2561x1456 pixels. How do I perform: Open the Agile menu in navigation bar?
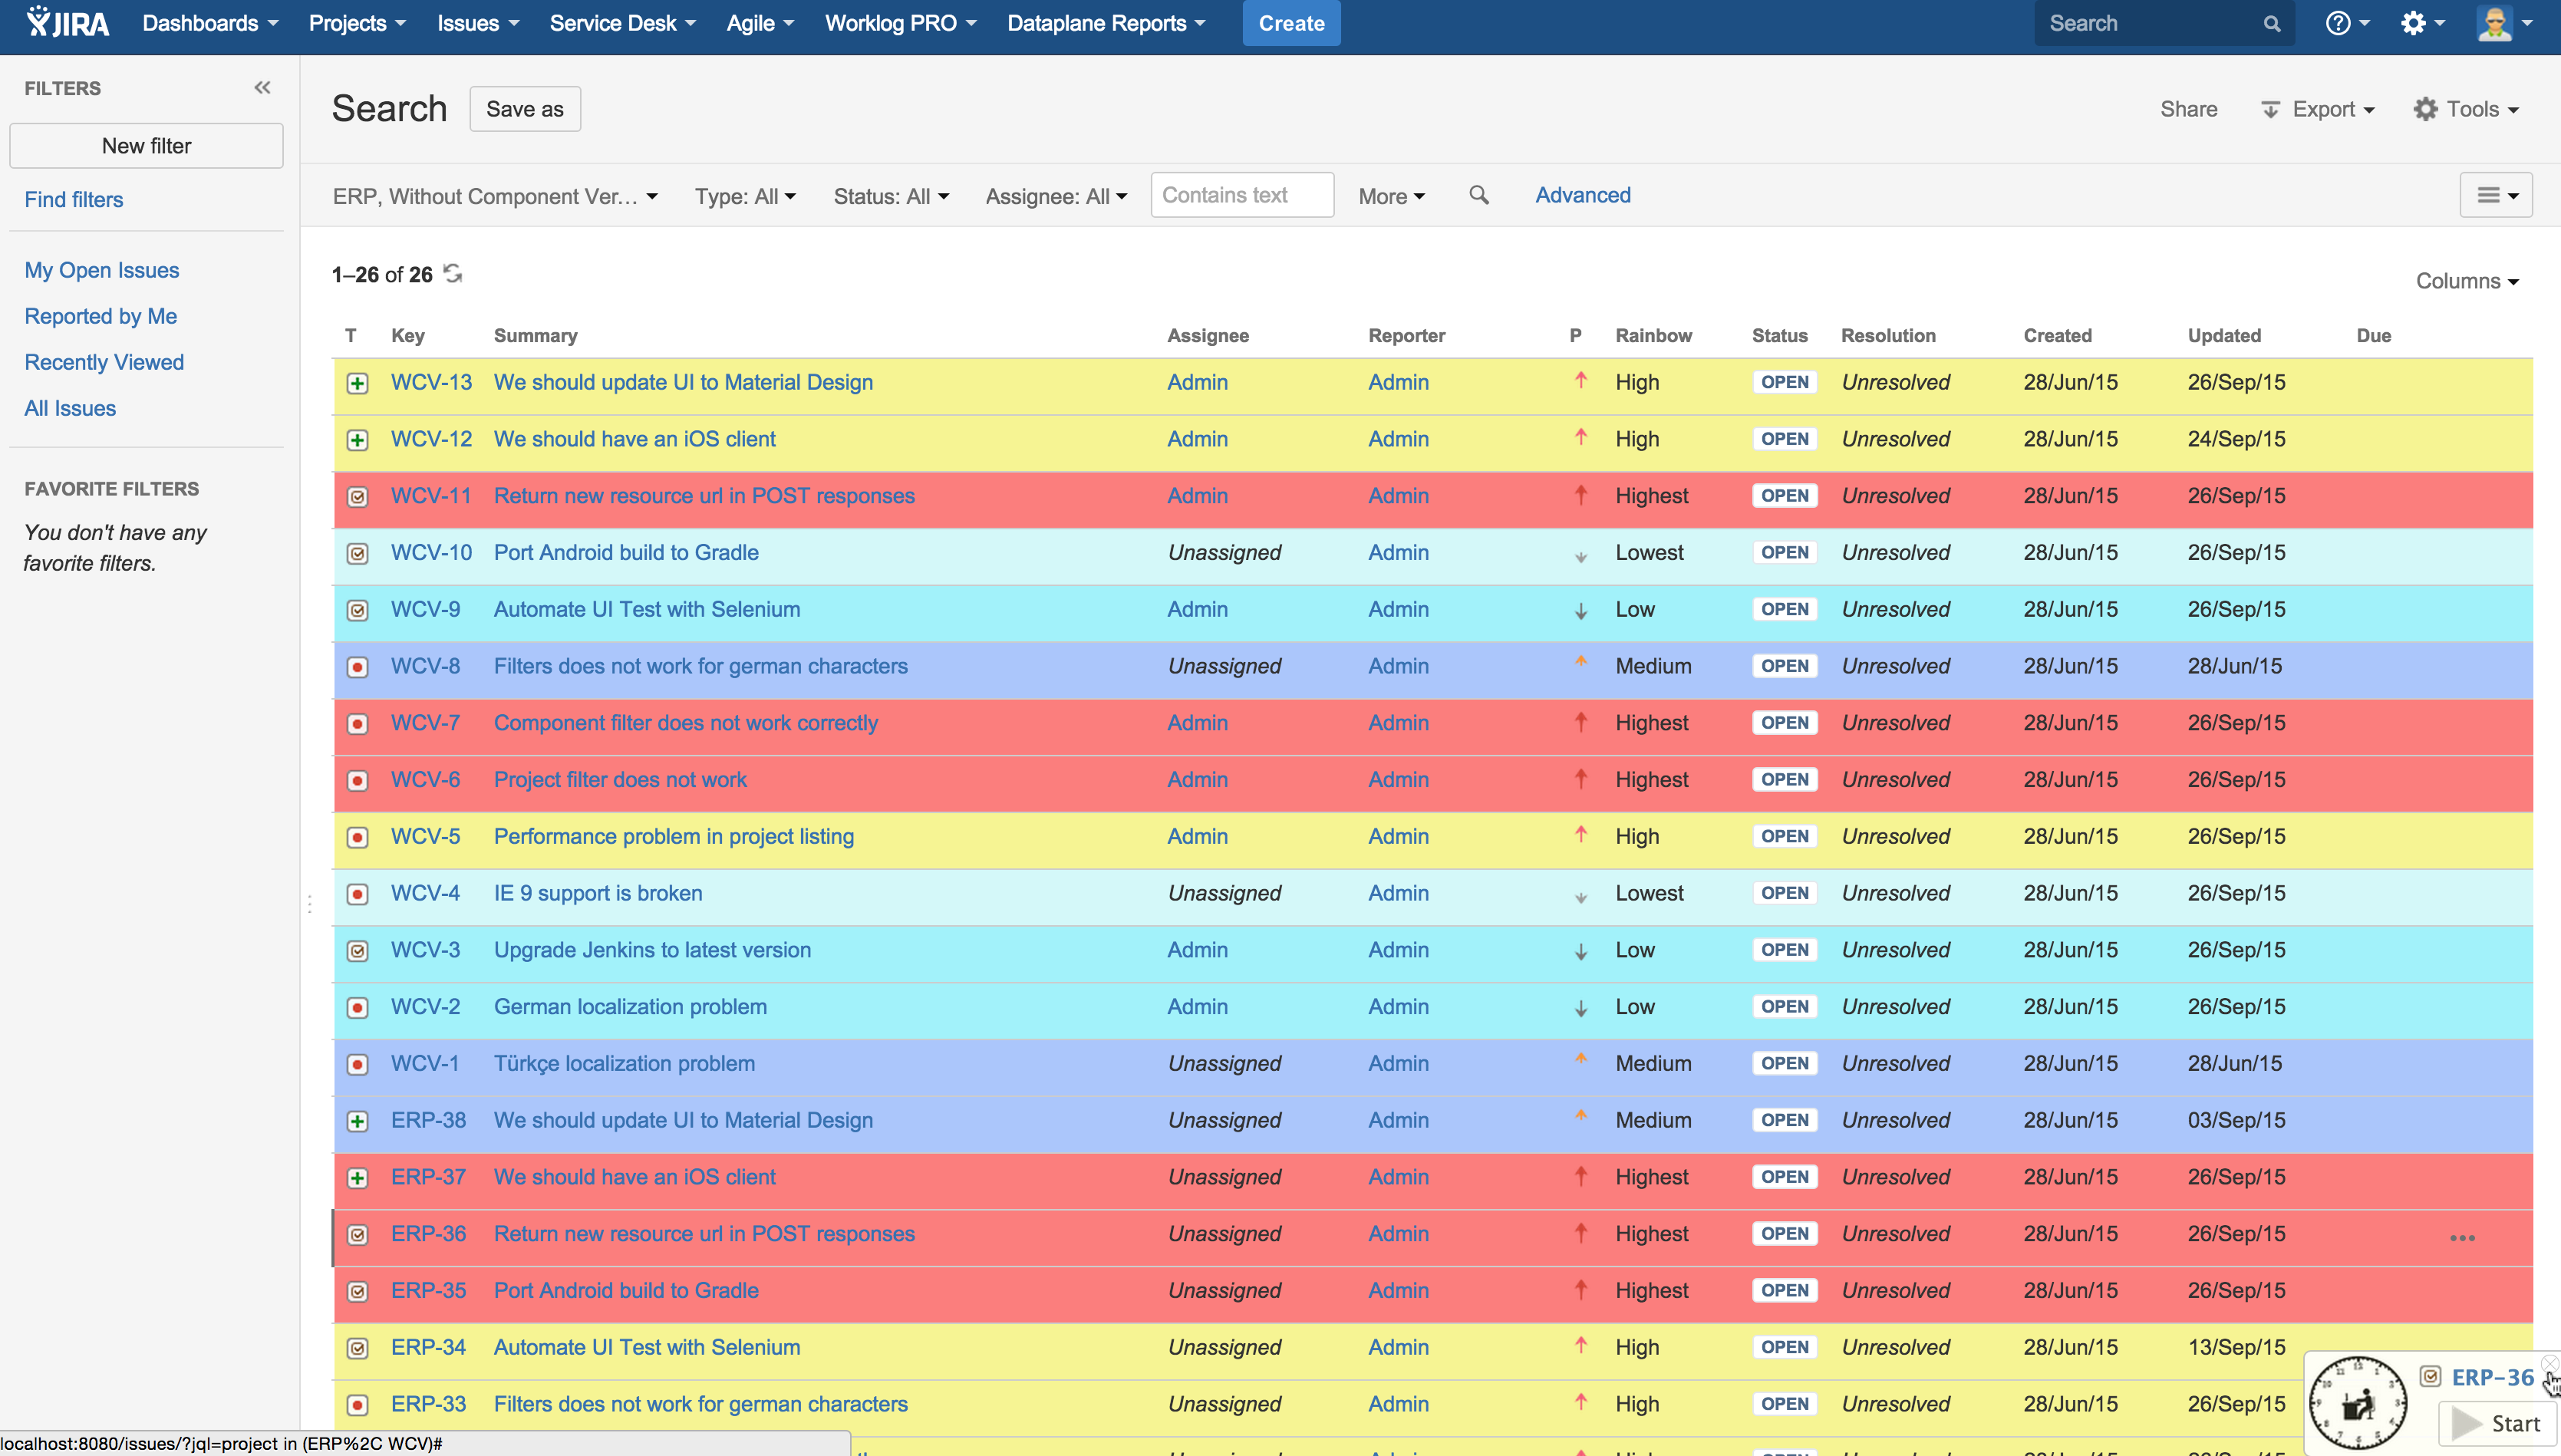point(759,23)
